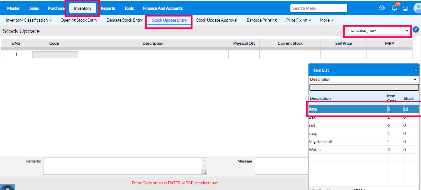Select soap in the Item List
This screenshot has height=190, width=421.
tap(364, 133)
